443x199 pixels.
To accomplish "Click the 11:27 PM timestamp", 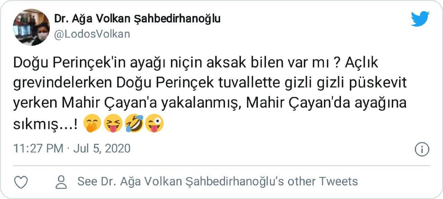I will pyautogui.click(x=38, y=149).
